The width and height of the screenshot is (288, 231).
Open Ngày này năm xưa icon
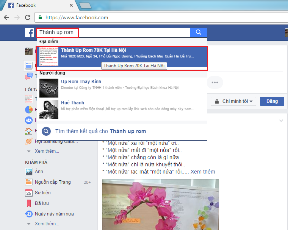[29, 214]
